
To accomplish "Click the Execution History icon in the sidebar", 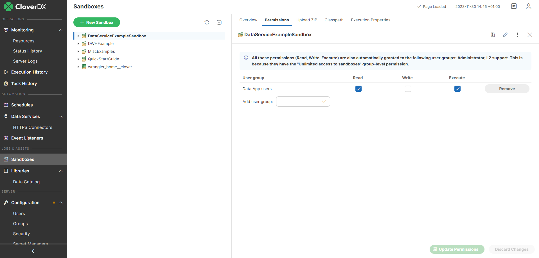I will pyautogui.click(x=6, y=72).
